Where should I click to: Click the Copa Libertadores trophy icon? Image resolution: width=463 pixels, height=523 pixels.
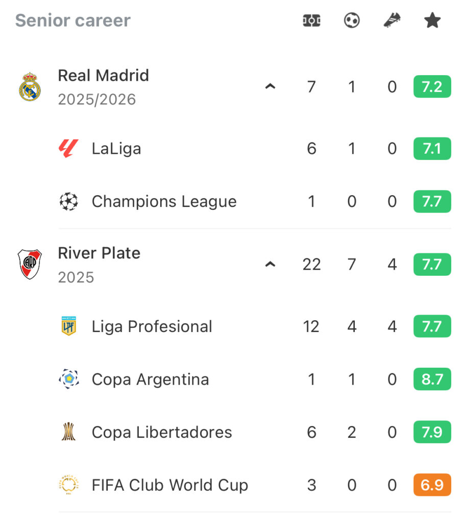click(x=68, y=433)
